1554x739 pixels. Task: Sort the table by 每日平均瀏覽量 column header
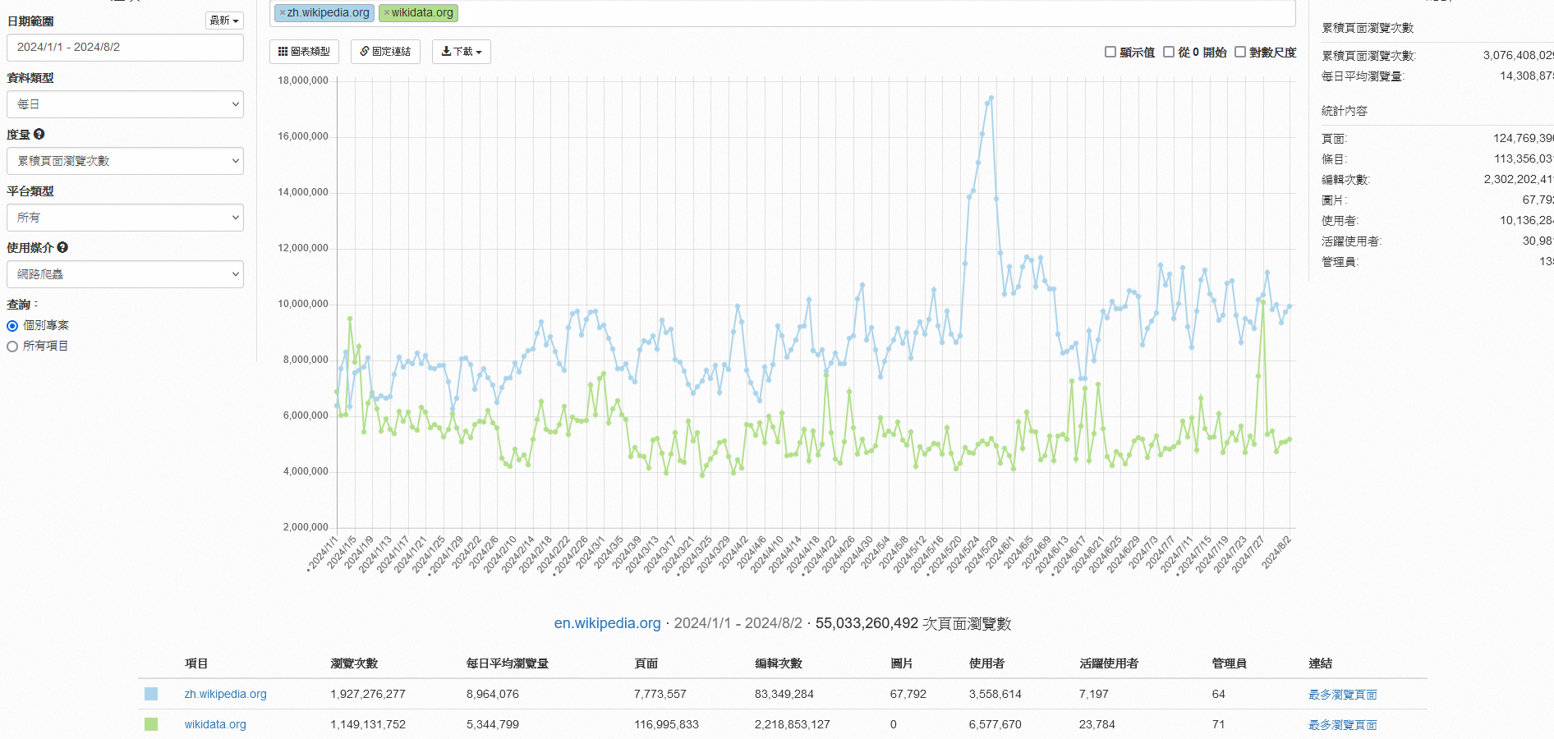tap(508, 663)
